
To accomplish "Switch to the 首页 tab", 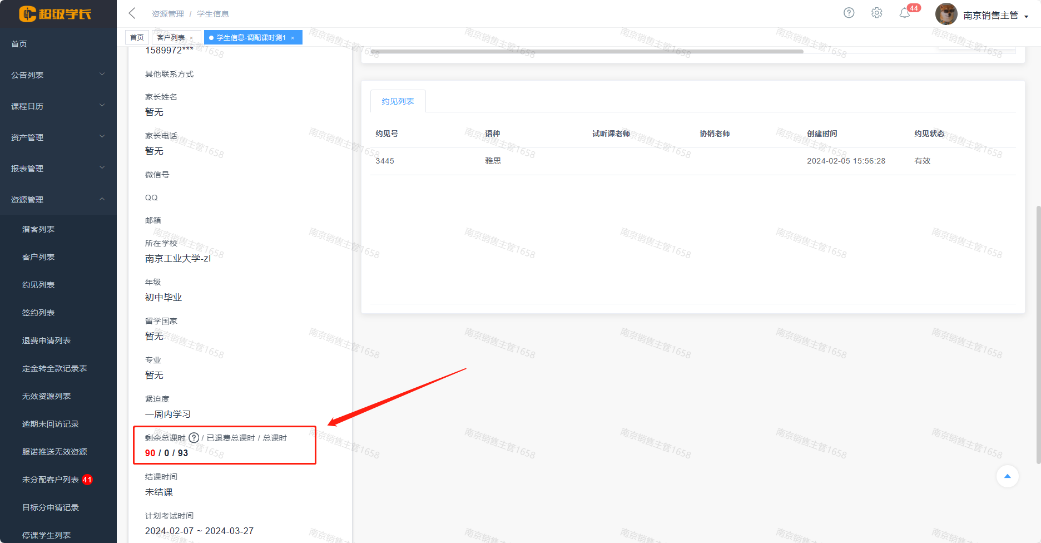I will click(x=137, y=37).
